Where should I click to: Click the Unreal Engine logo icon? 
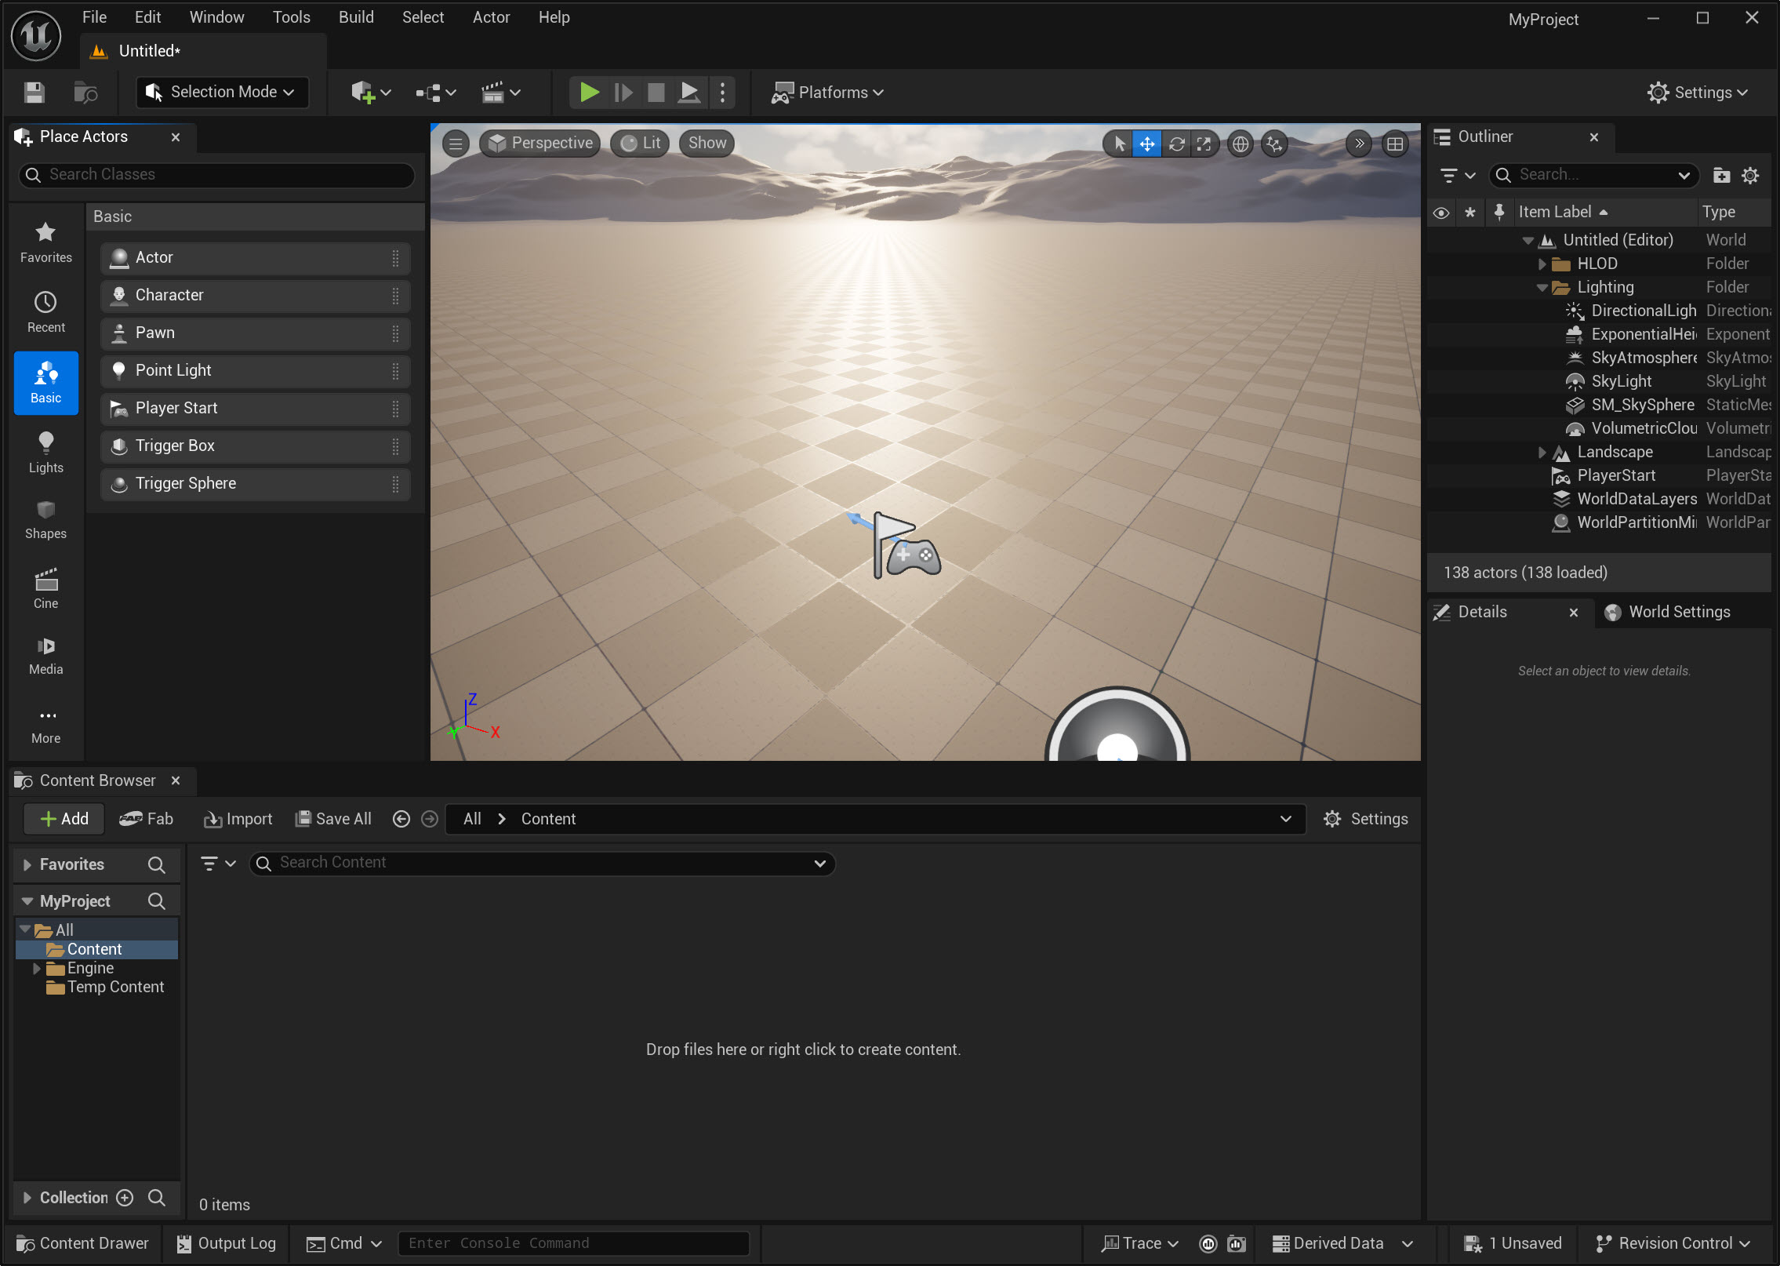36,35
